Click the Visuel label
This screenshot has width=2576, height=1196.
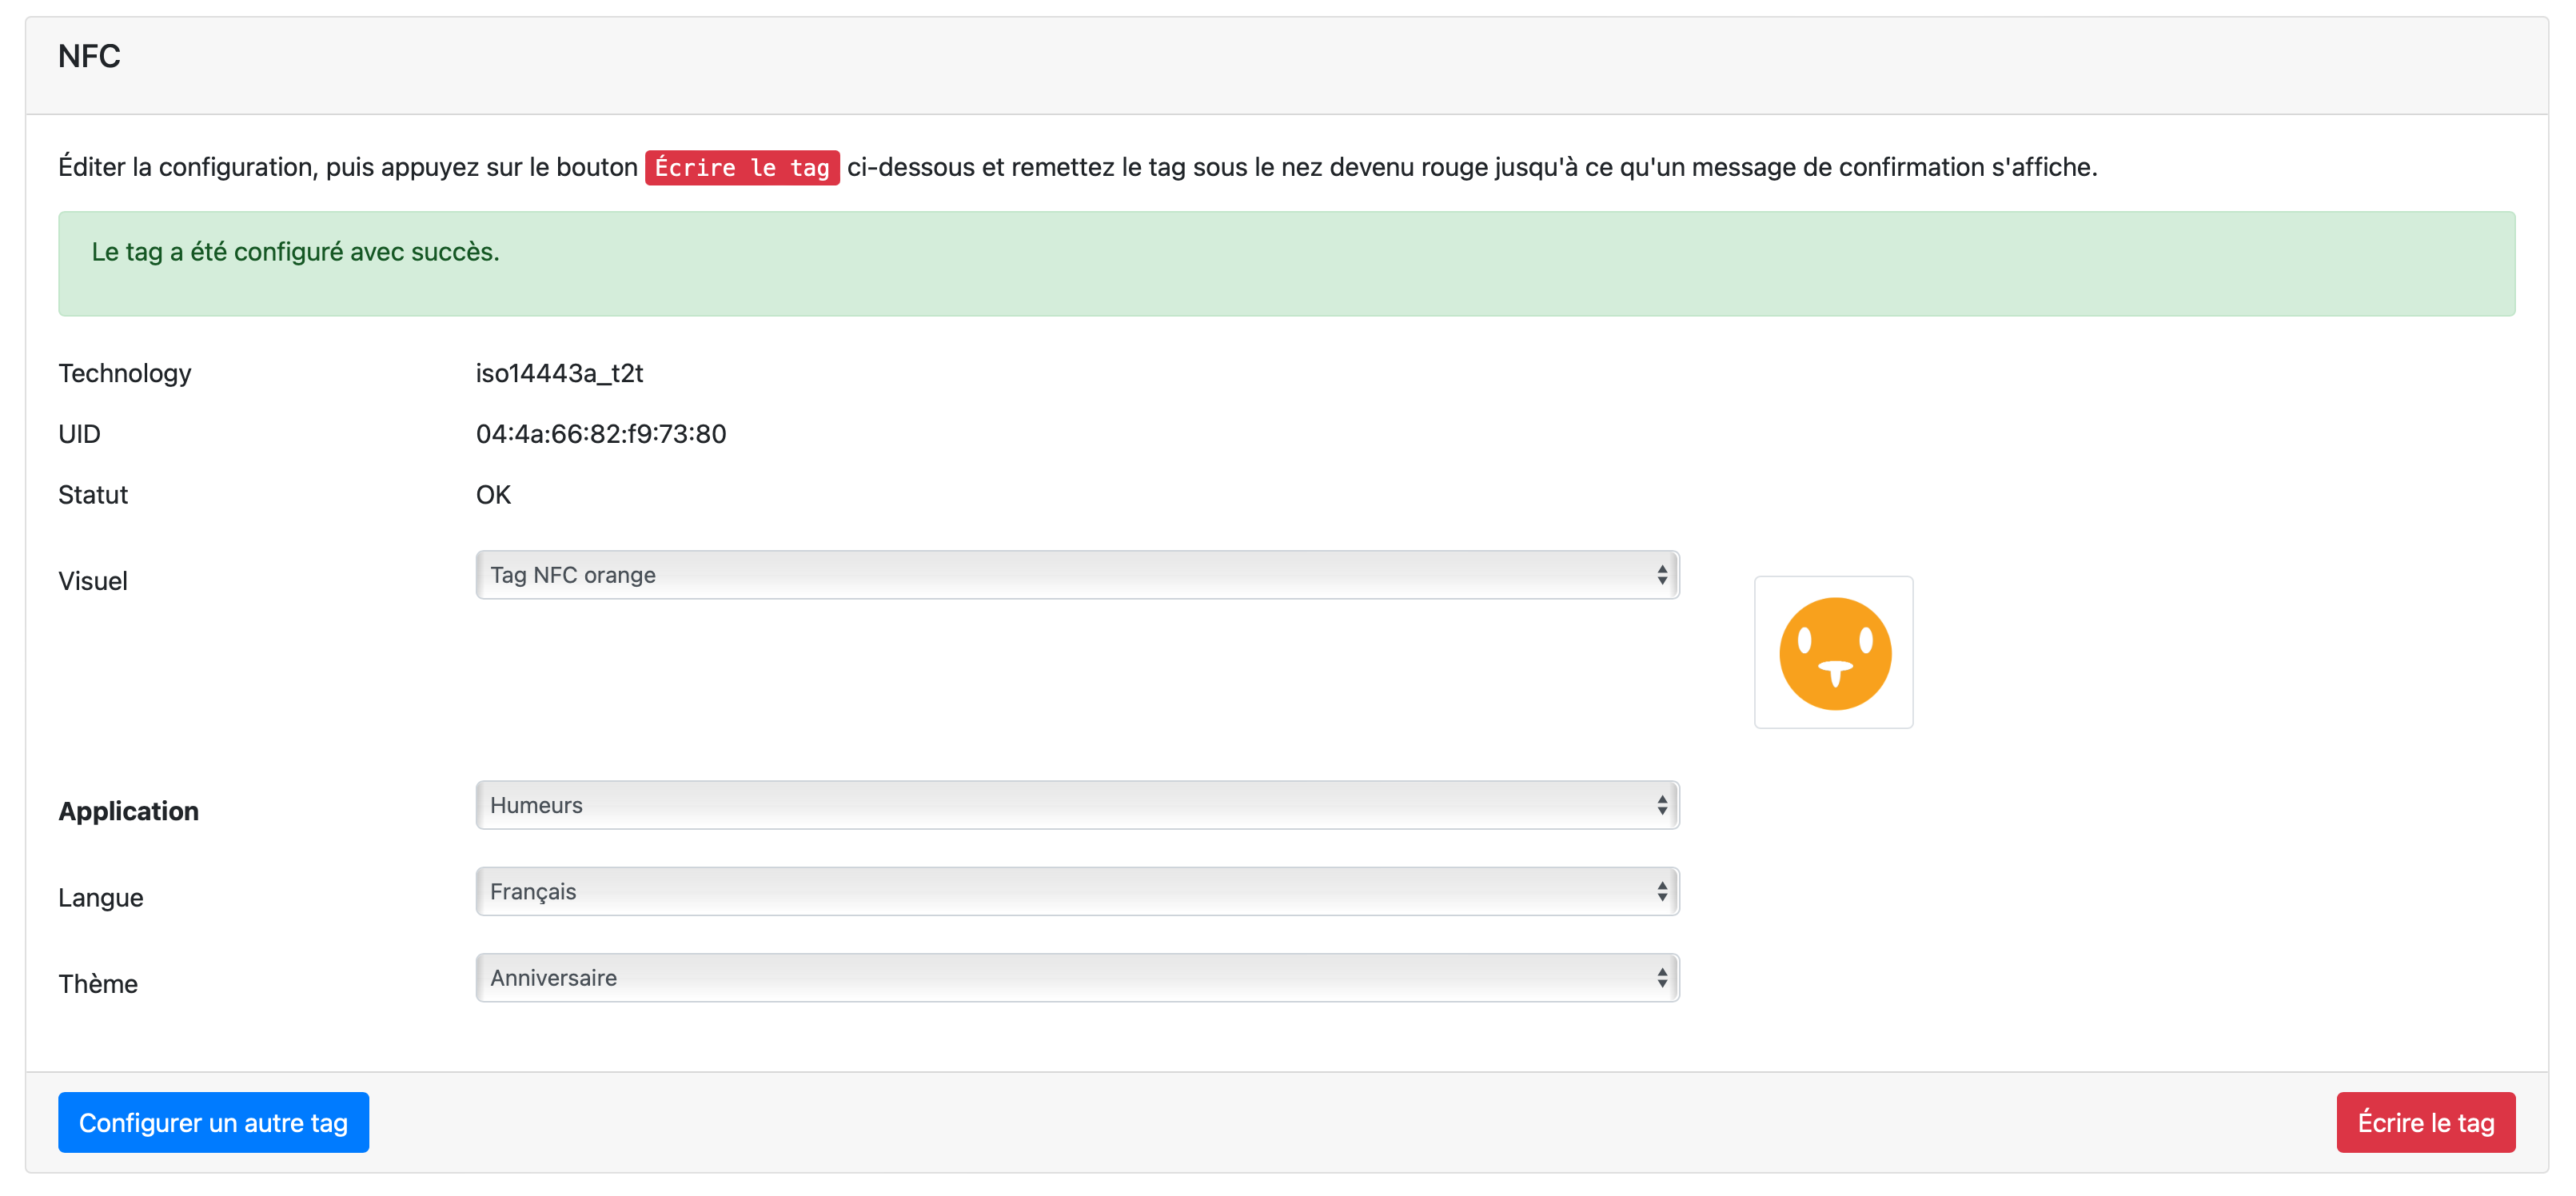(x=93, y=581)
